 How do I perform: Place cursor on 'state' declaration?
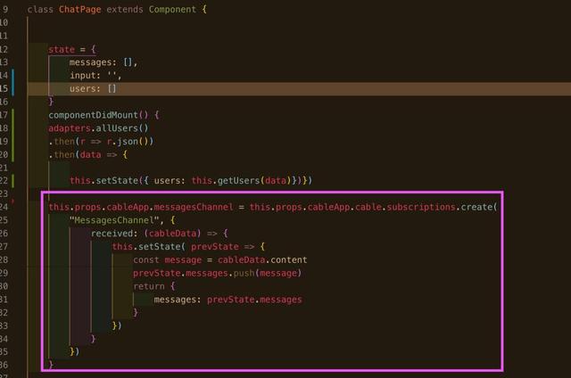point(62,49)
